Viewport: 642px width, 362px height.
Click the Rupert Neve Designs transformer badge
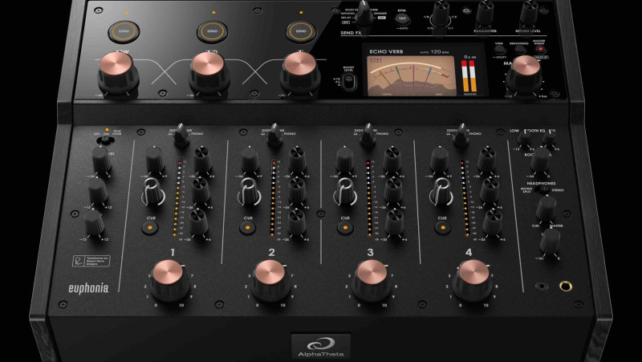tap(91, 261)
